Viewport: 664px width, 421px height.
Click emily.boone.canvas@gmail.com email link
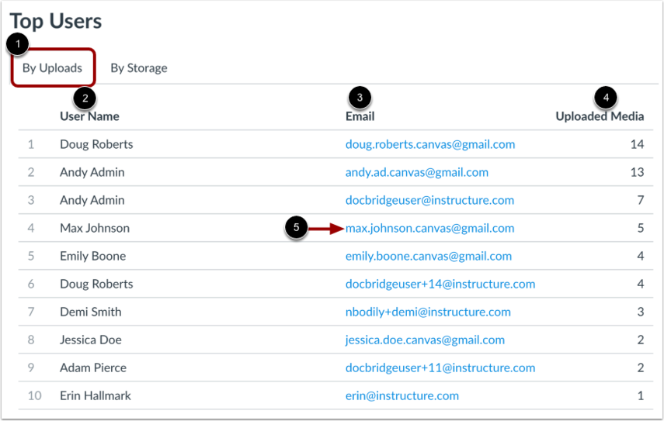tap(429, 256)
